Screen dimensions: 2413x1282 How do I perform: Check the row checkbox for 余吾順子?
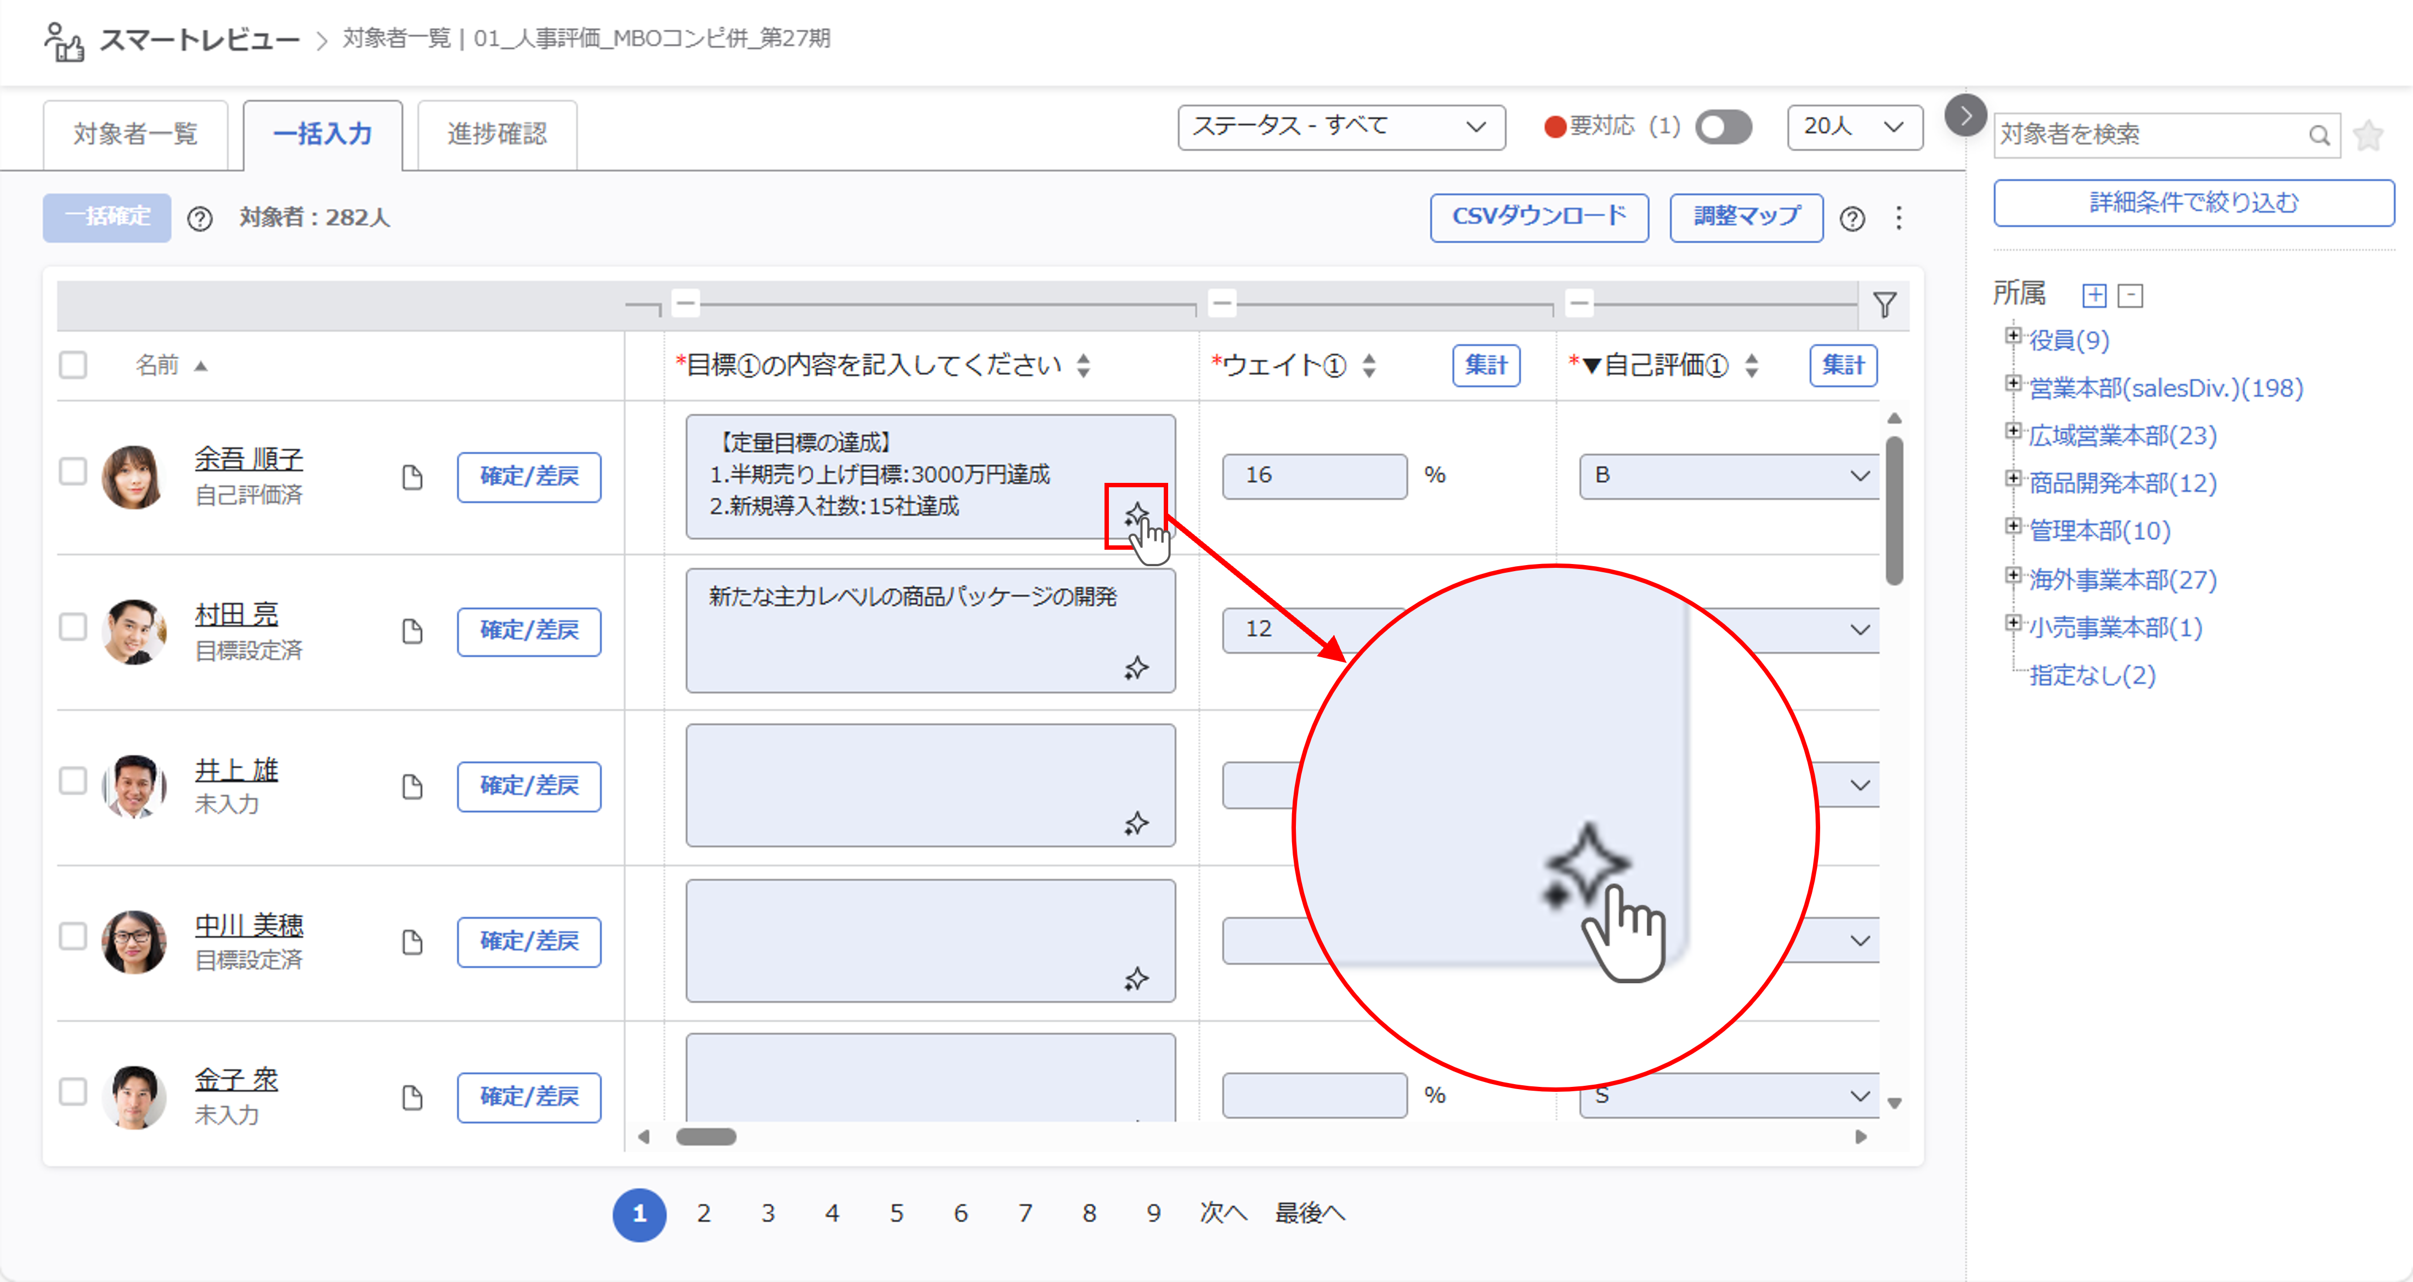pos(72,472)
